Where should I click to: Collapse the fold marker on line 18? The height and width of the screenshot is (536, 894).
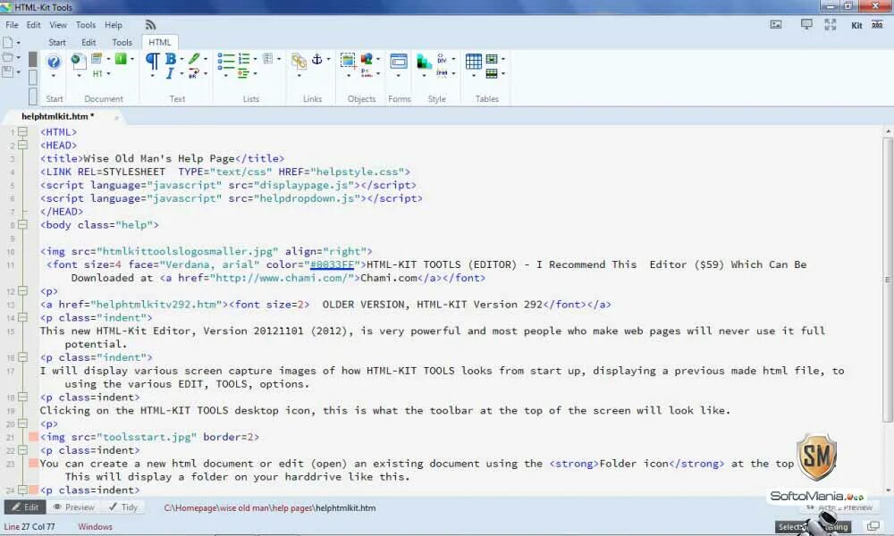(23, 397)
